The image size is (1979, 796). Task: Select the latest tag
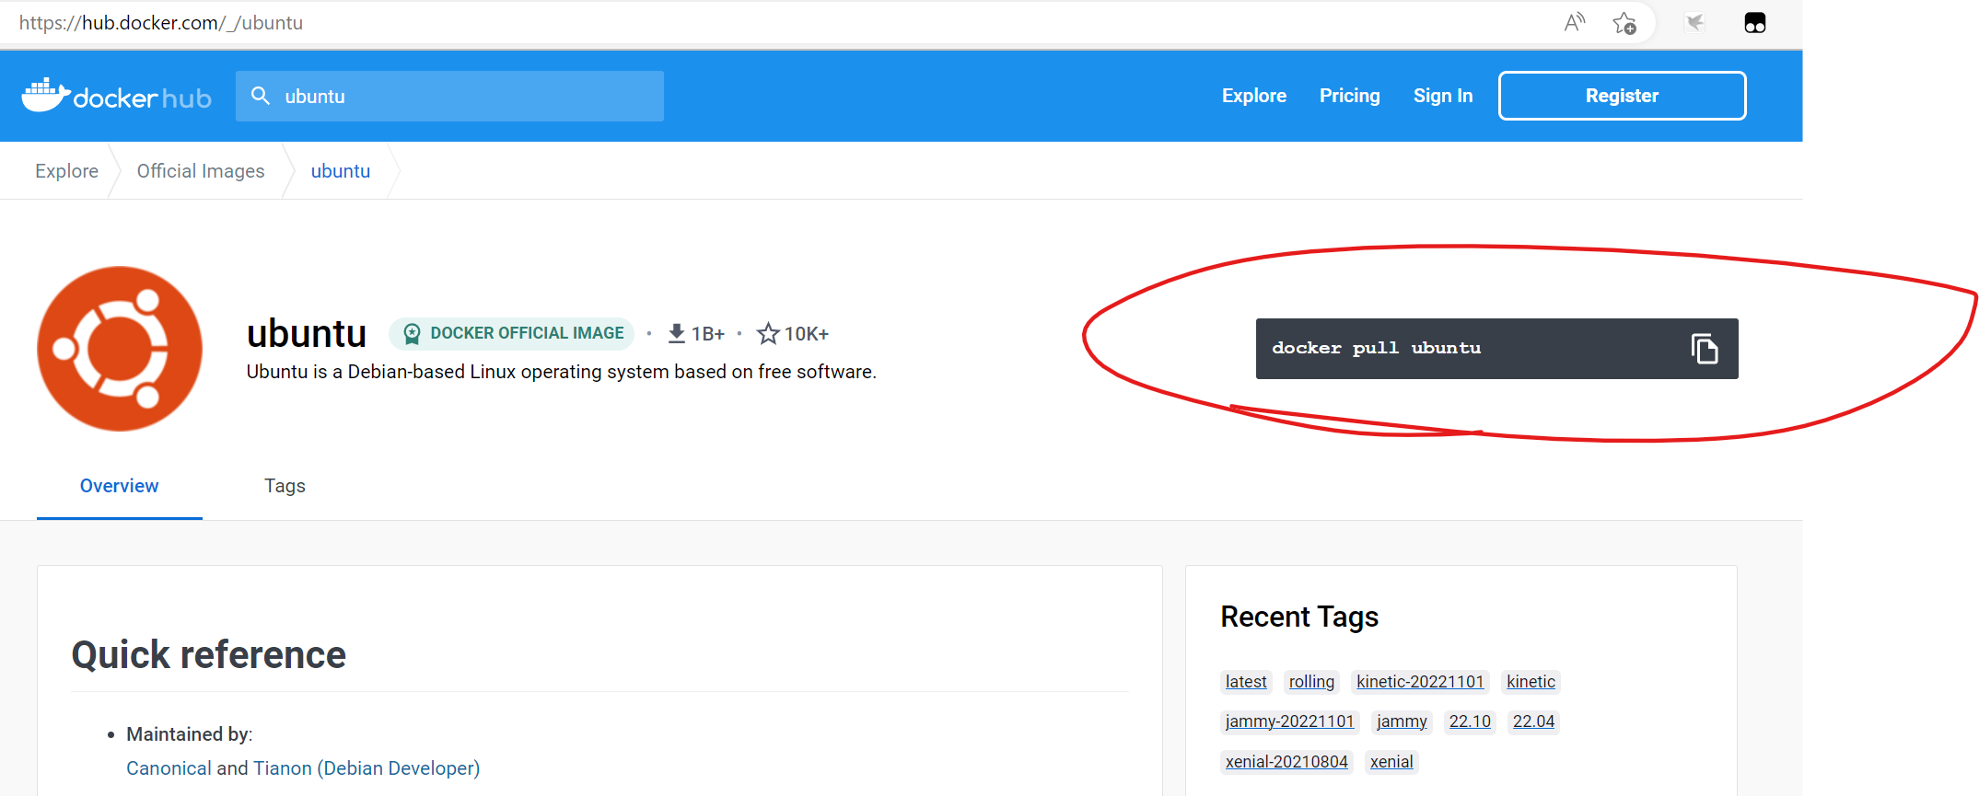coord(1246,682)
